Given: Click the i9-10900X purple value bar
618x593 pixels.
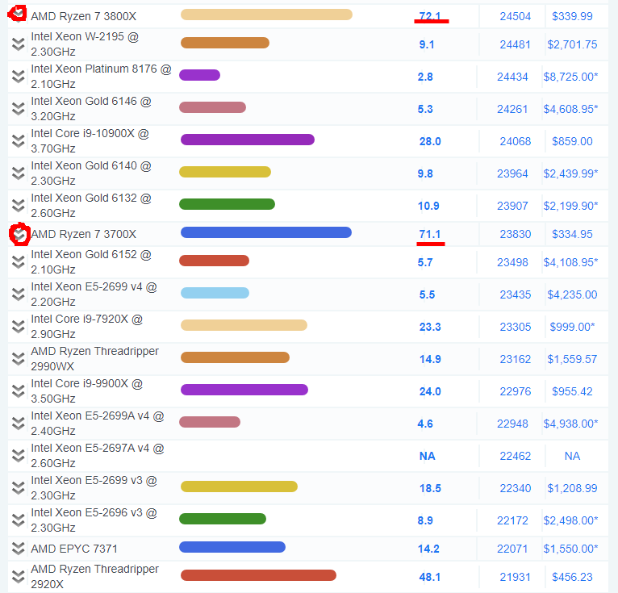Looking at the screenshot, I should pos(248,140).
